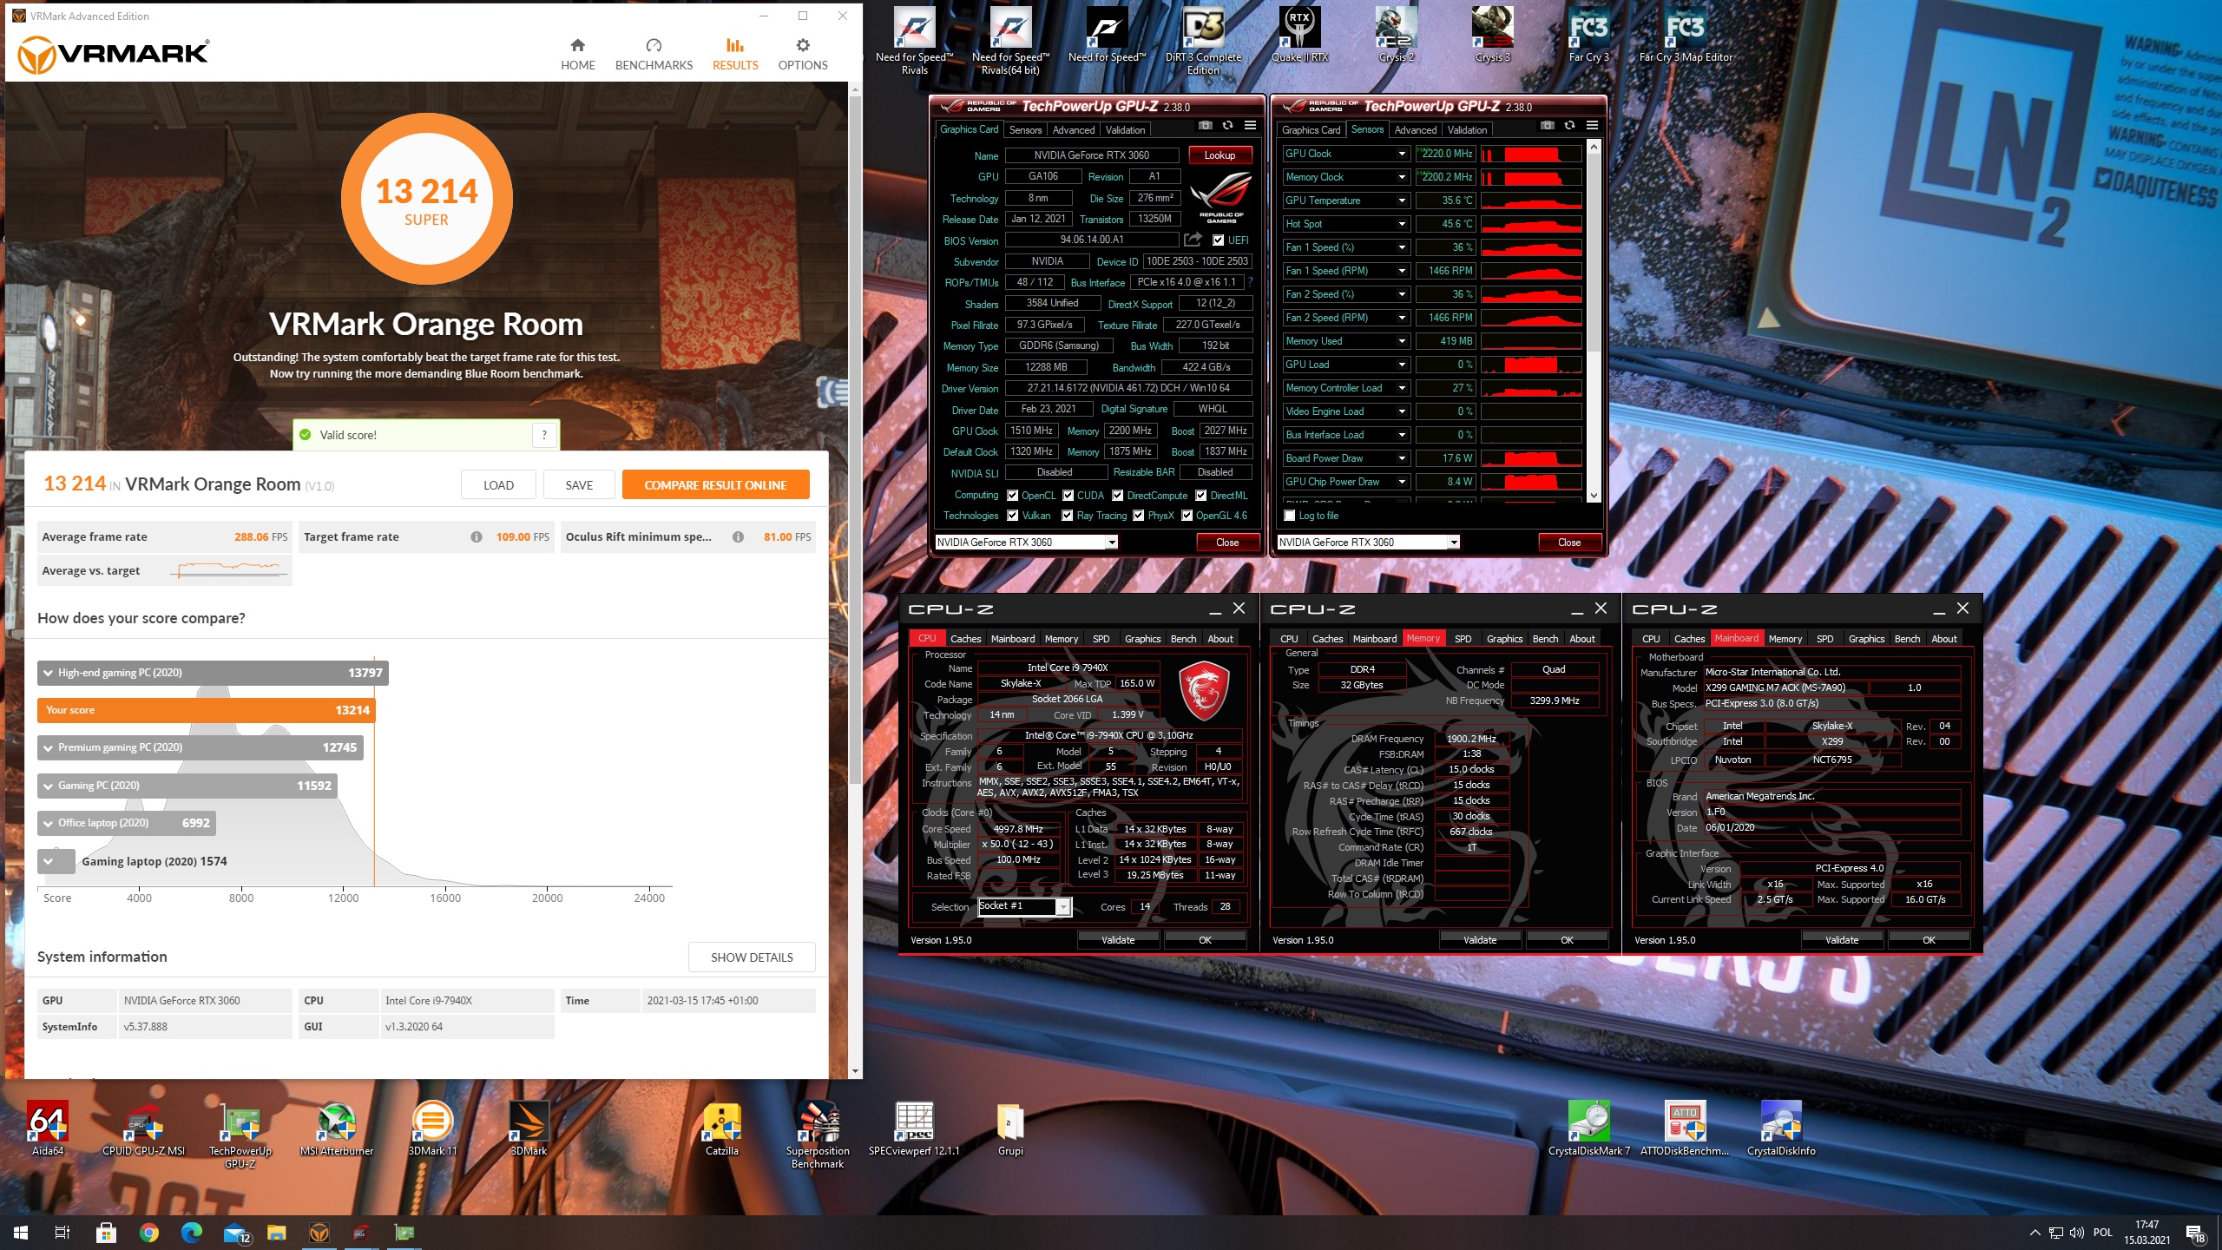Viewport: 2222px width, 1250px height.
Task: Toggle UEFI checkbox in GPU-Z
Action: 1218,240
